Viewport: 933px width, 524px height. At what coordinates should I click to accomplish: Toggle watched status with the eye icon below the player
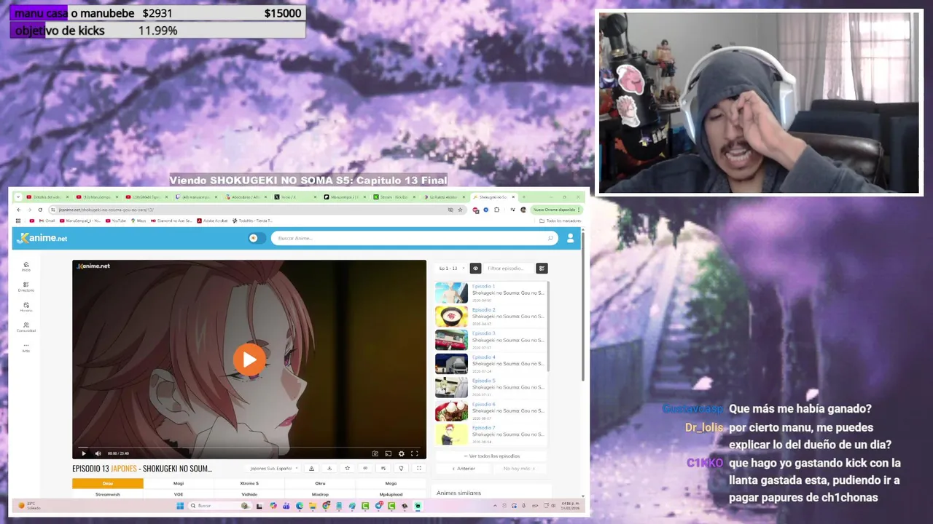coord(365,469)
